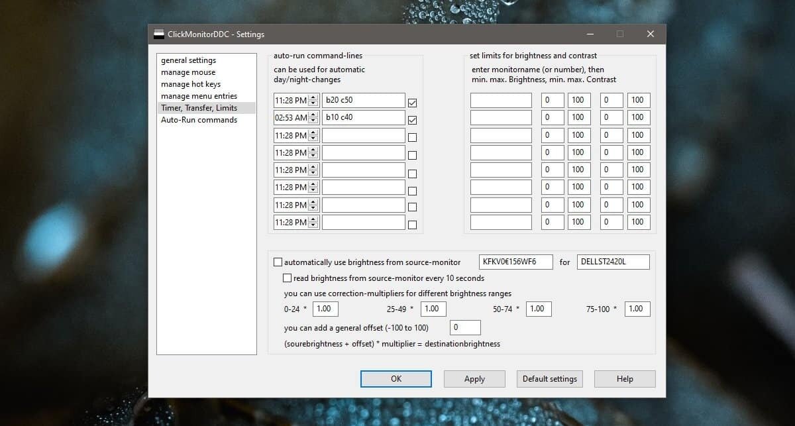Select Auto-Run commands entry
This screenshot has height=426, width=795.
199,120
